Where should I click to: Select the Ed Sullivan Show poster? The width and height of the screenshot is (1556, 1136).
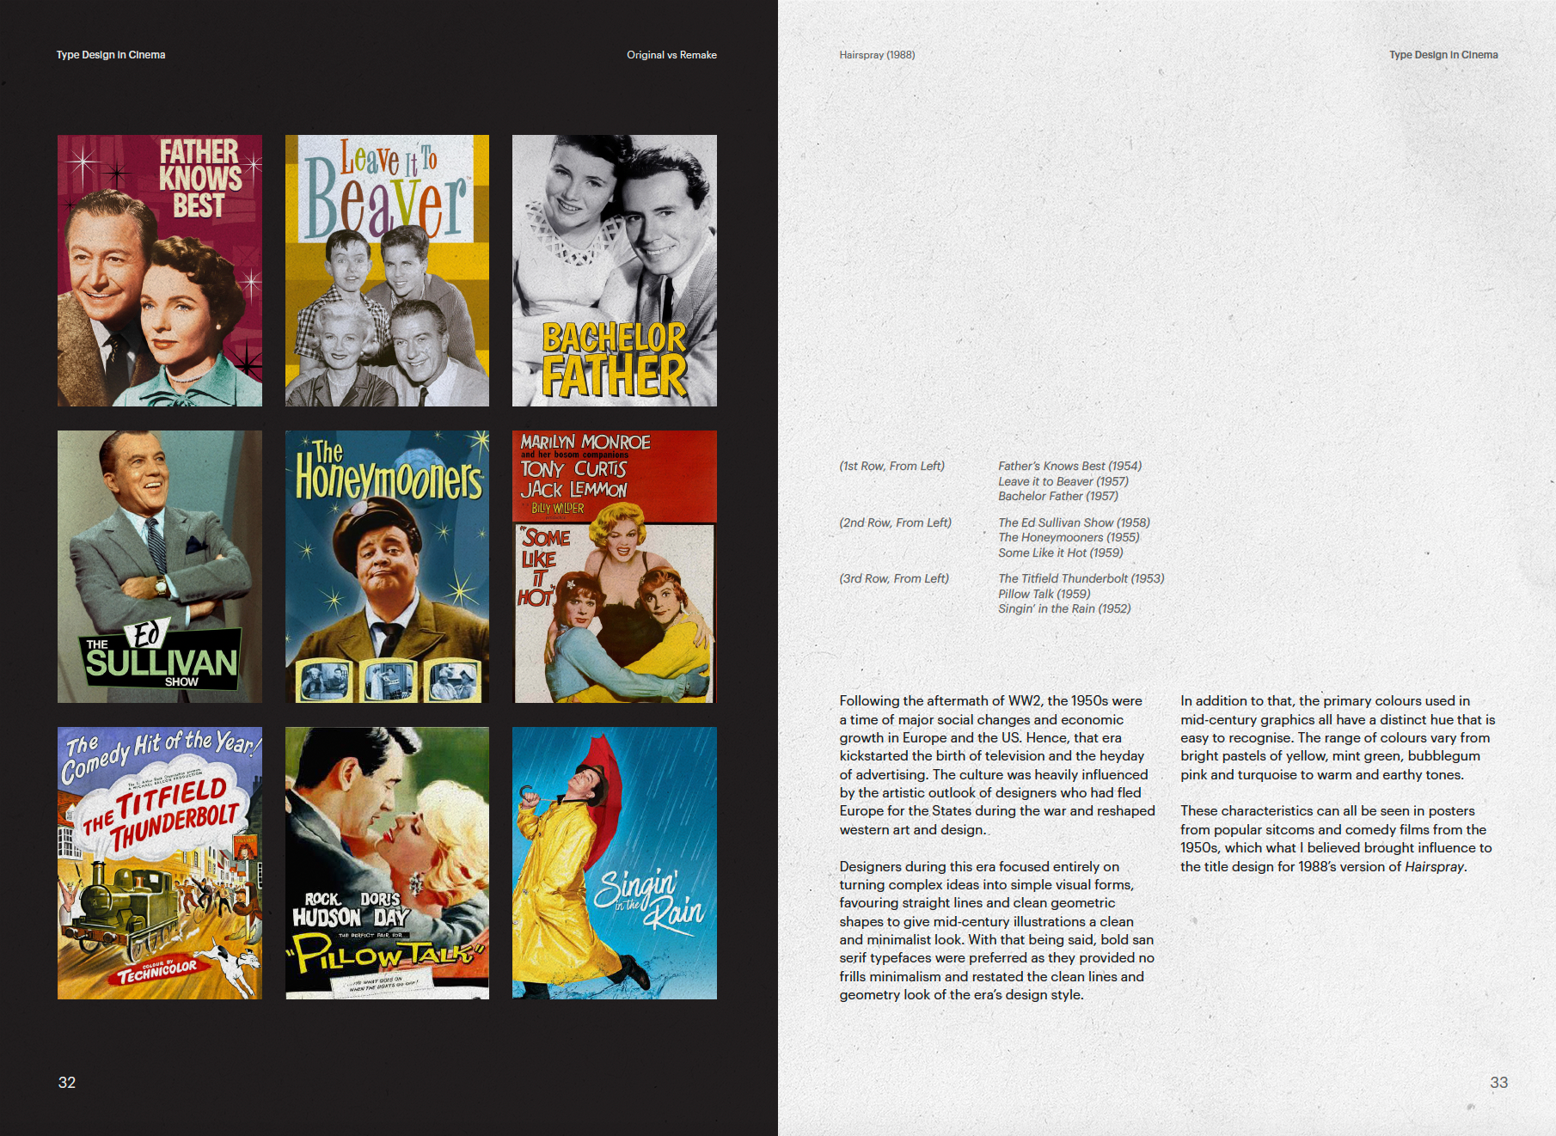(x=160, y=567)
